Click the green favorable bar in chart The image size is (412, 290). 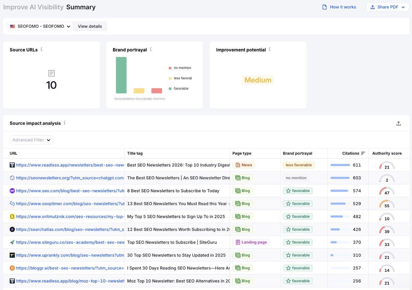(121, 75)
